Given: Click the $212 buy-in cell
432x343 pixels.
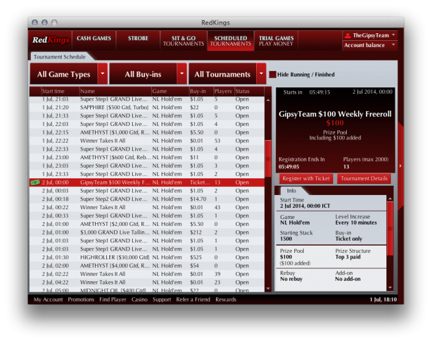Looking at the screenshot, I should click(196, 232).
